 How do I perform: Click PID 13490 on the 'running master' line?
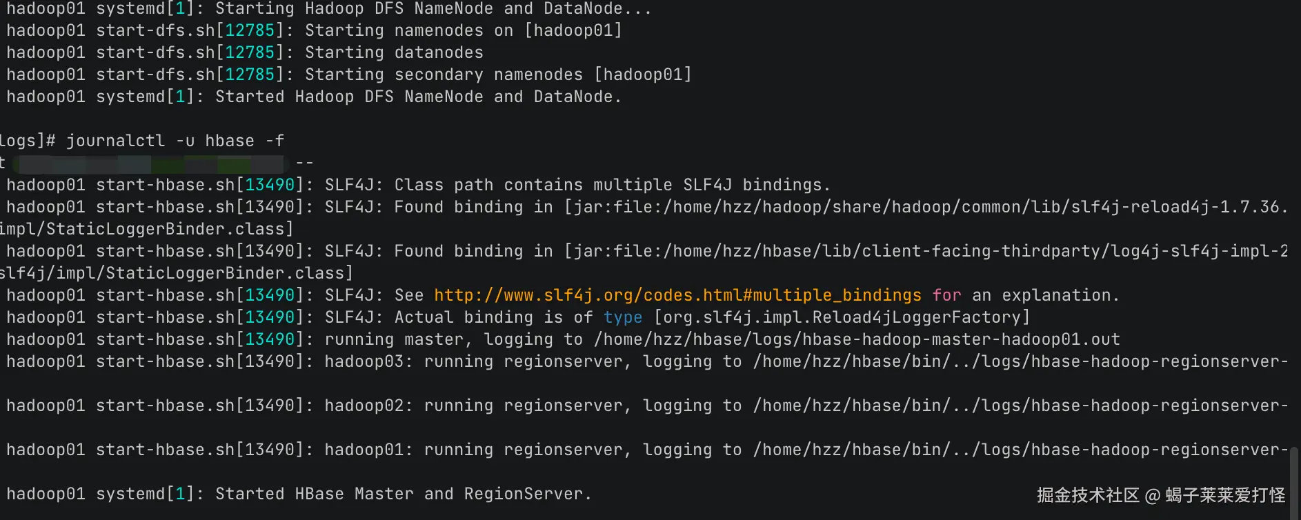[270, 339]
